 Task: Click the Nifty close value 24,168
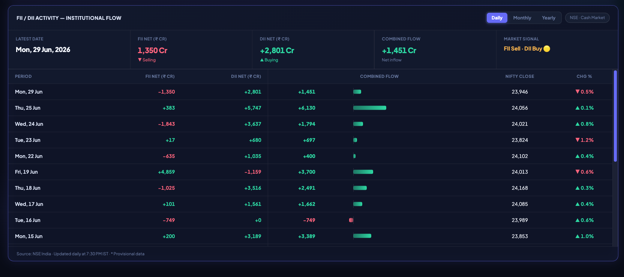point(520,188)
